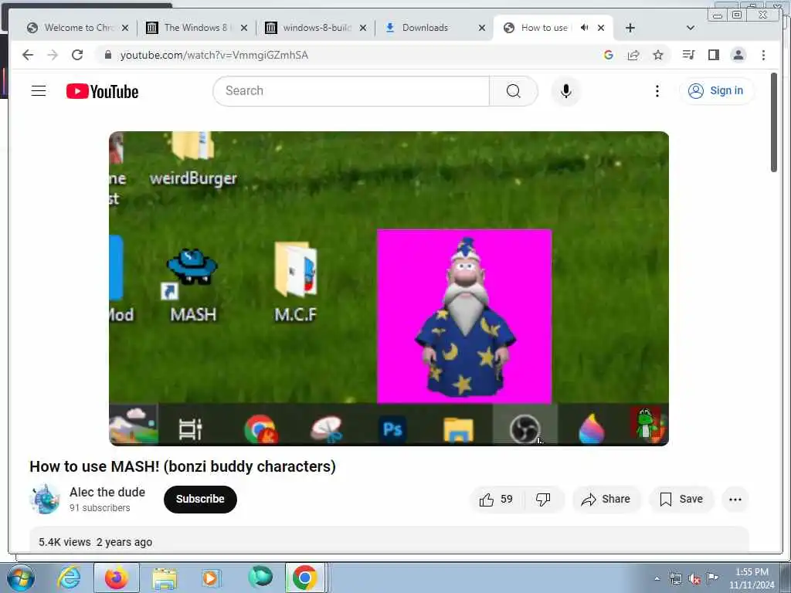791x593 pixels.
Task: Subscribe to Alec the dude
Action: [x=200, y=500]
